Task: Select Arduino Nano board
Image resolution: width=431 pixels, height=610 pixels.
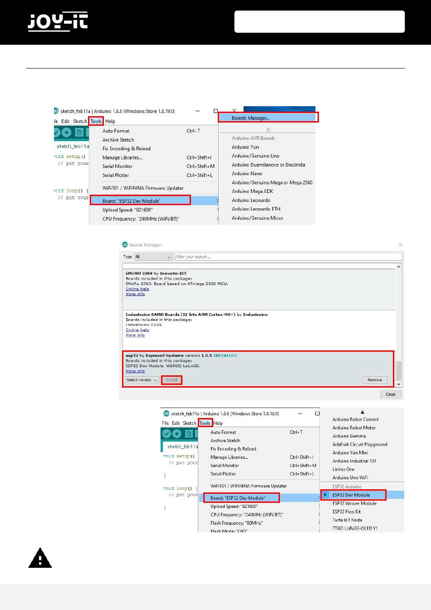Action: coord(247,173)
